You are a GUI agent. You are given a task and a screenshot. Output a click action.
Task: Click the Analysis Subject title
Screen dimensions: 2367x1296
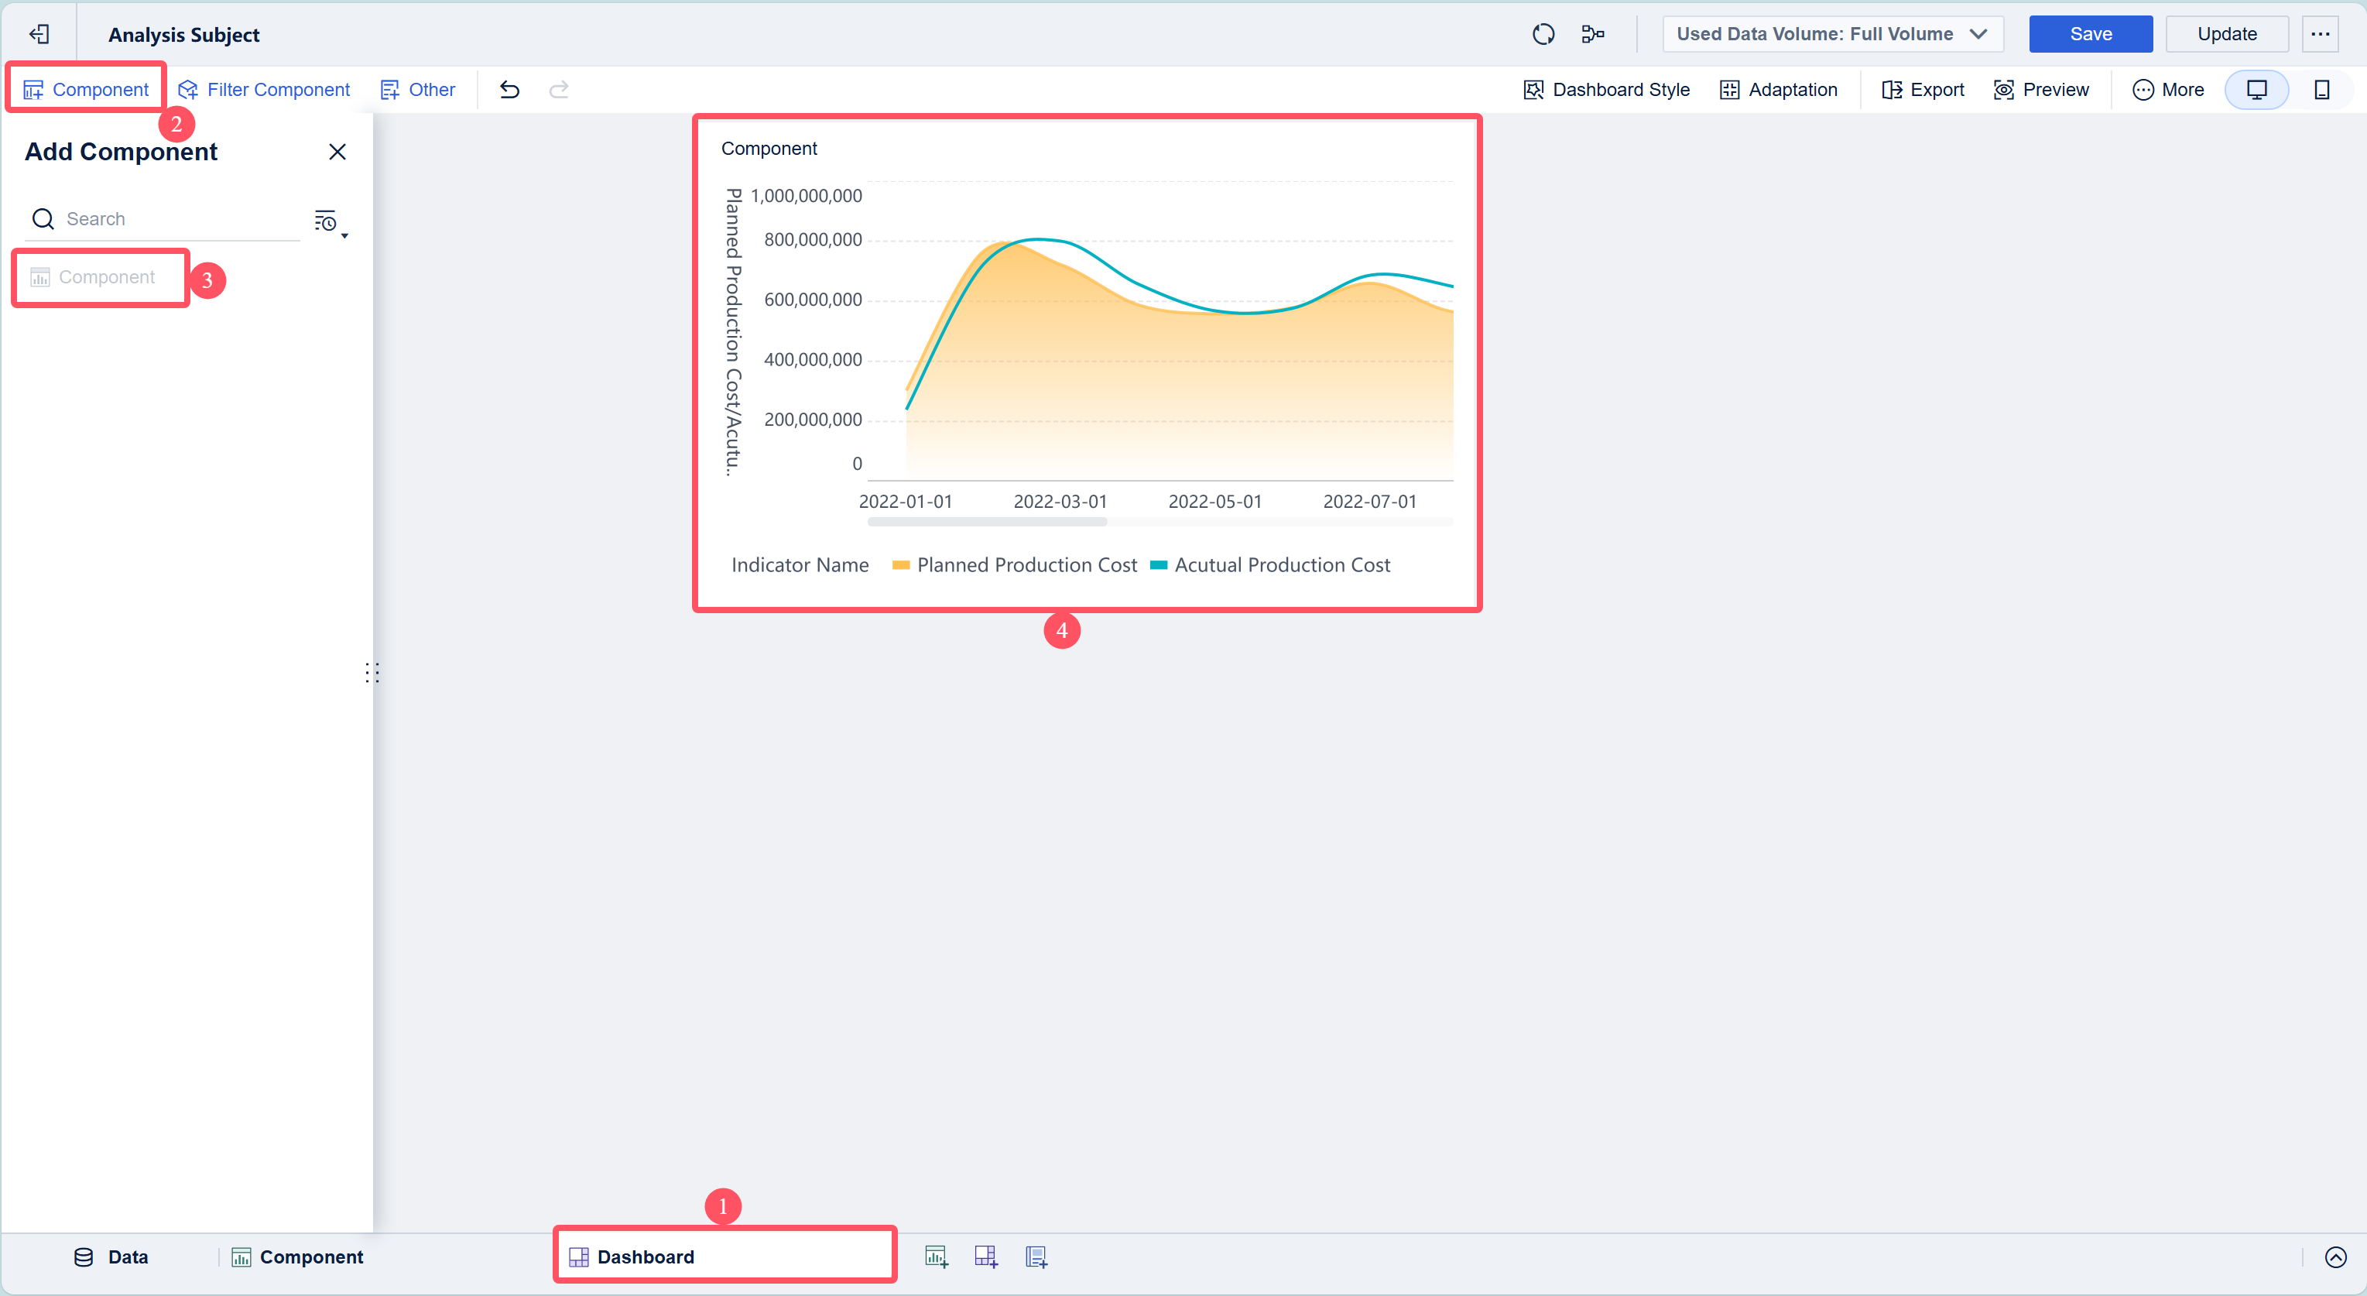183,35
